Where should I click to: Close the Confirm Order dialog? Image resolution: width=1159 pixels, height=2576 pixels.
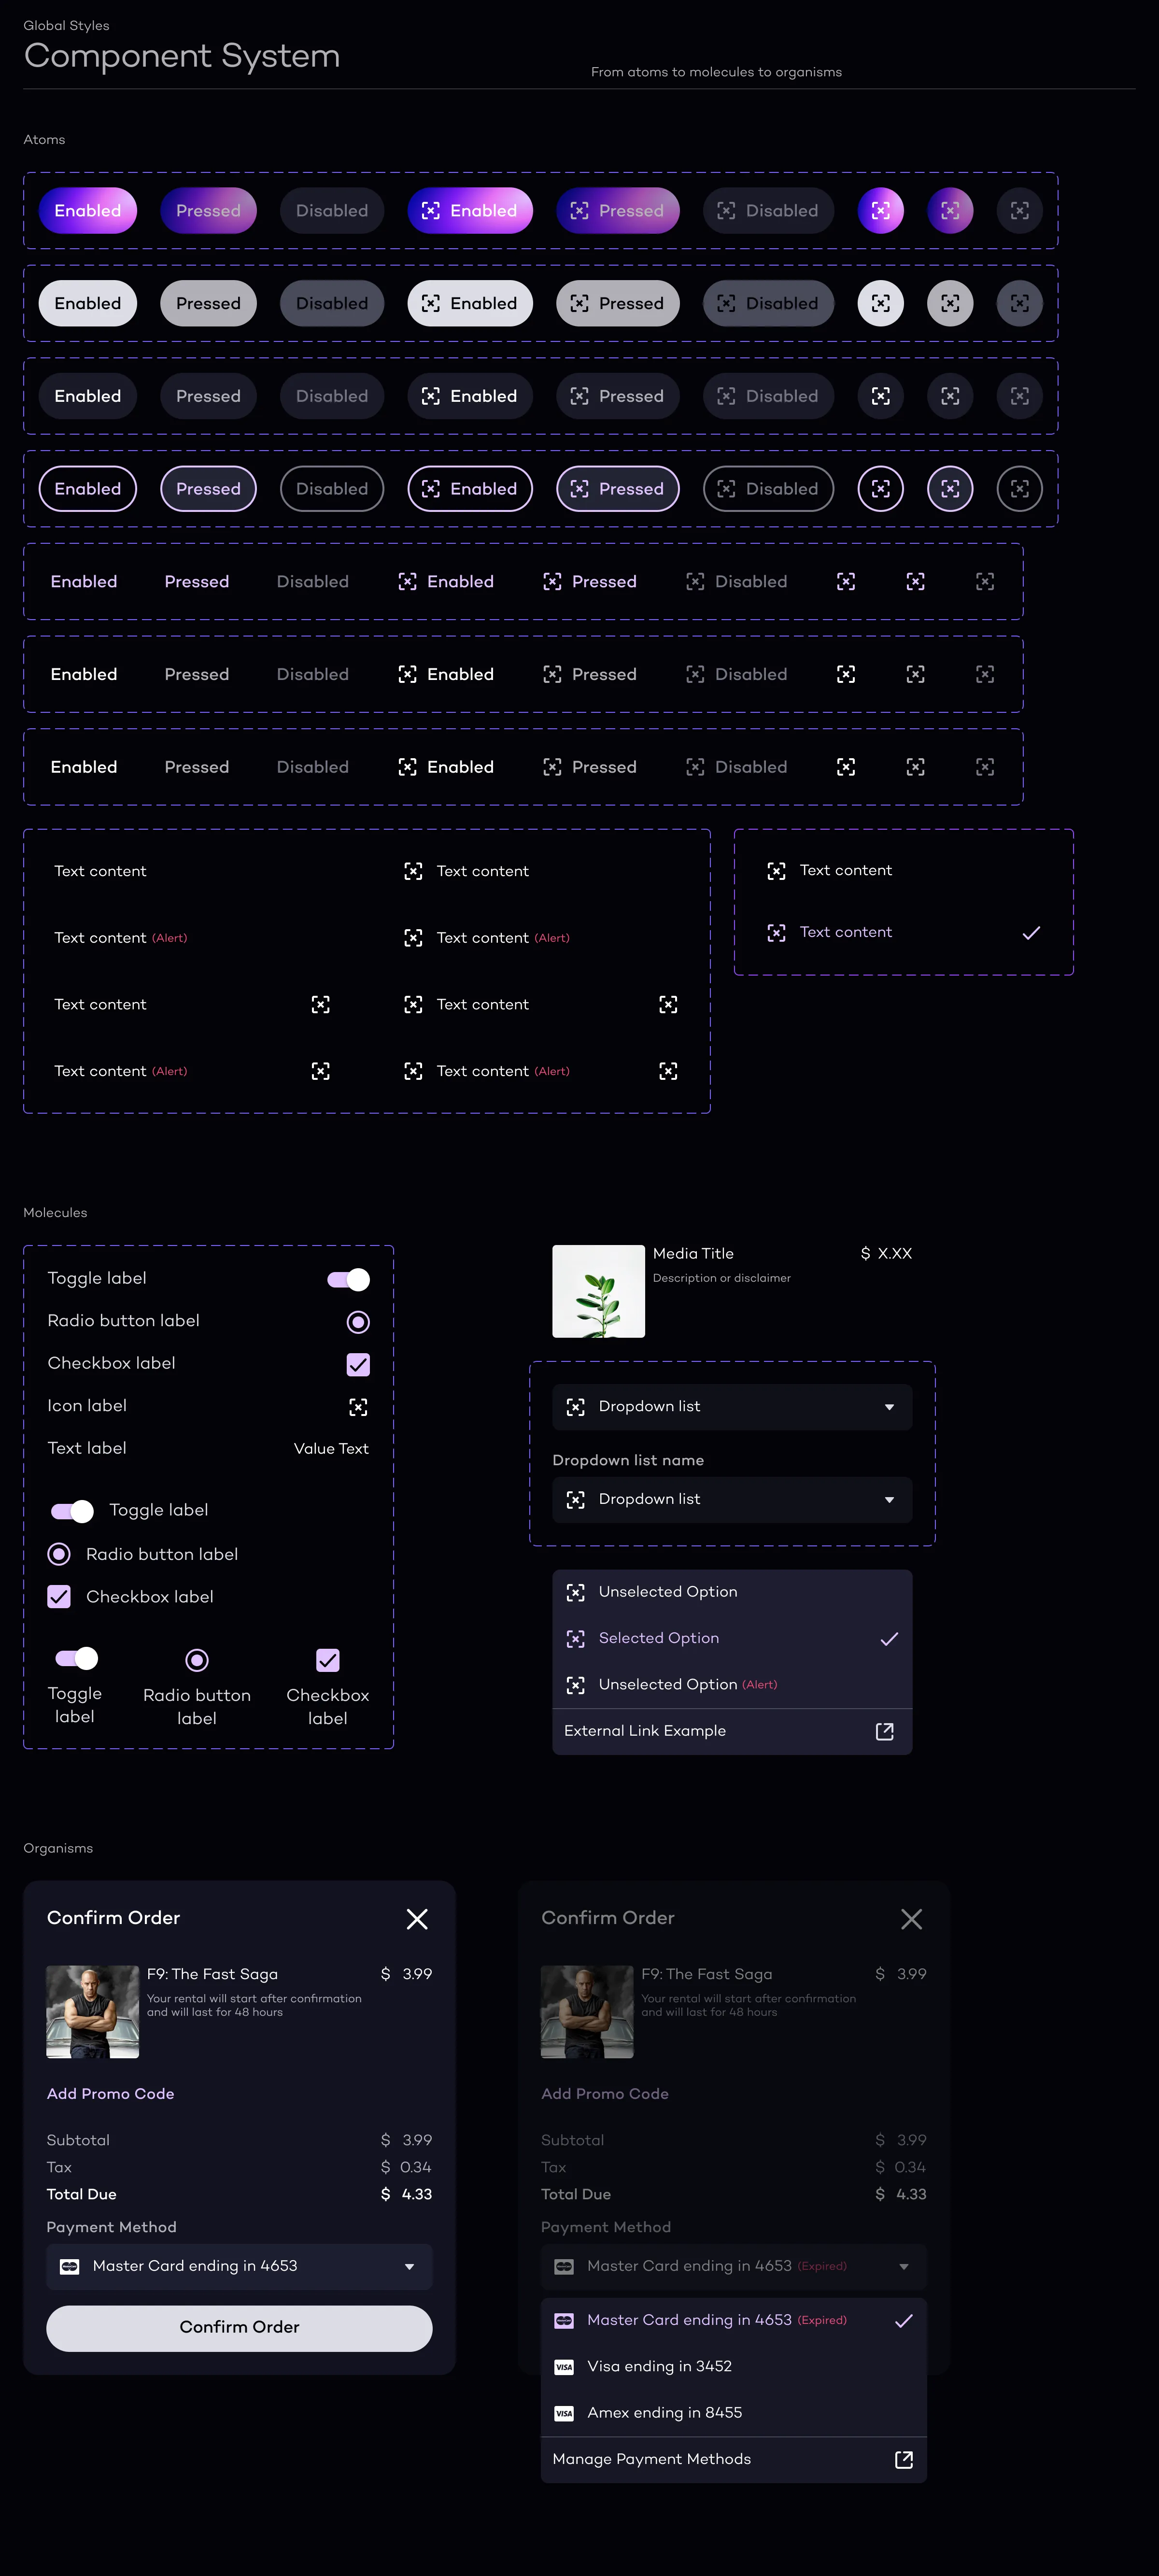coord(418,1918)
